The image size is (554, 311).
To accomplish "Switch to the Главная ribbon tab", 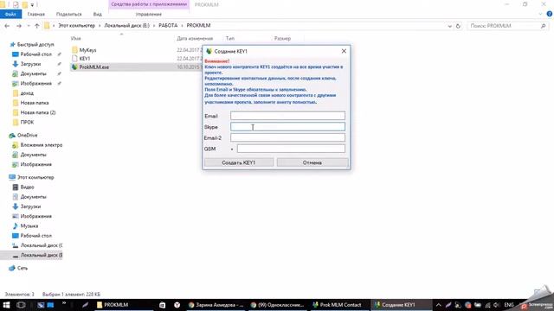I will pyautogui.click(x=36, y=14).
